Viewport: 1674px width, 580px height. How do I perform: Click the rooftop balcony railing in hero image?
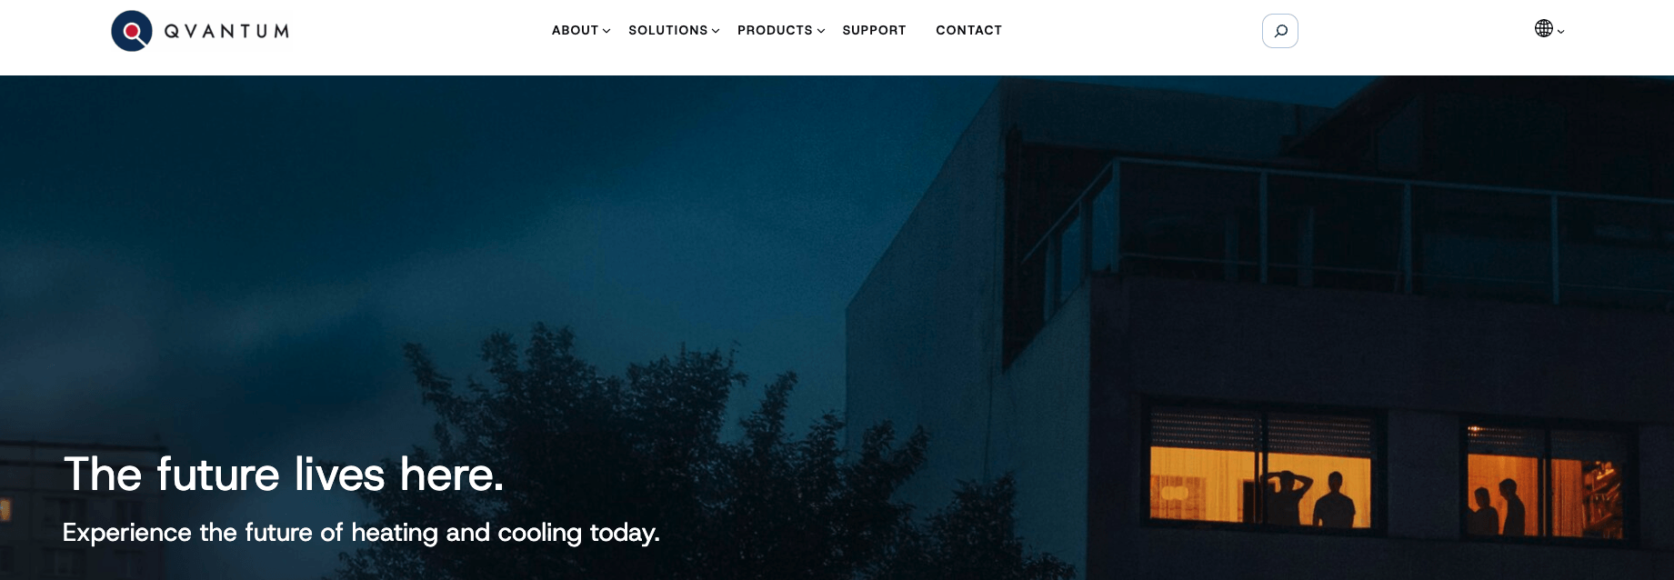(1346, 227)
